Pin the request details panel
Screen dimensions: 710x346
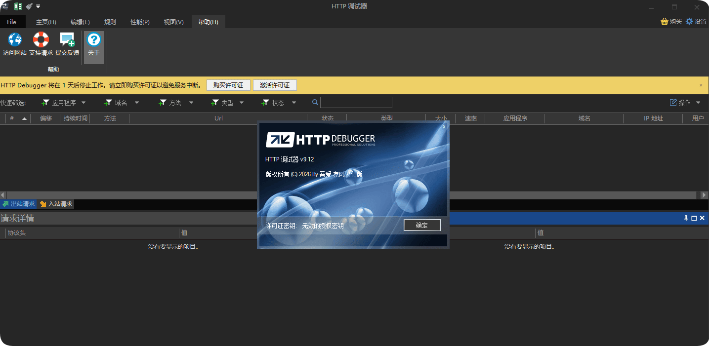(x=686, y=218)
